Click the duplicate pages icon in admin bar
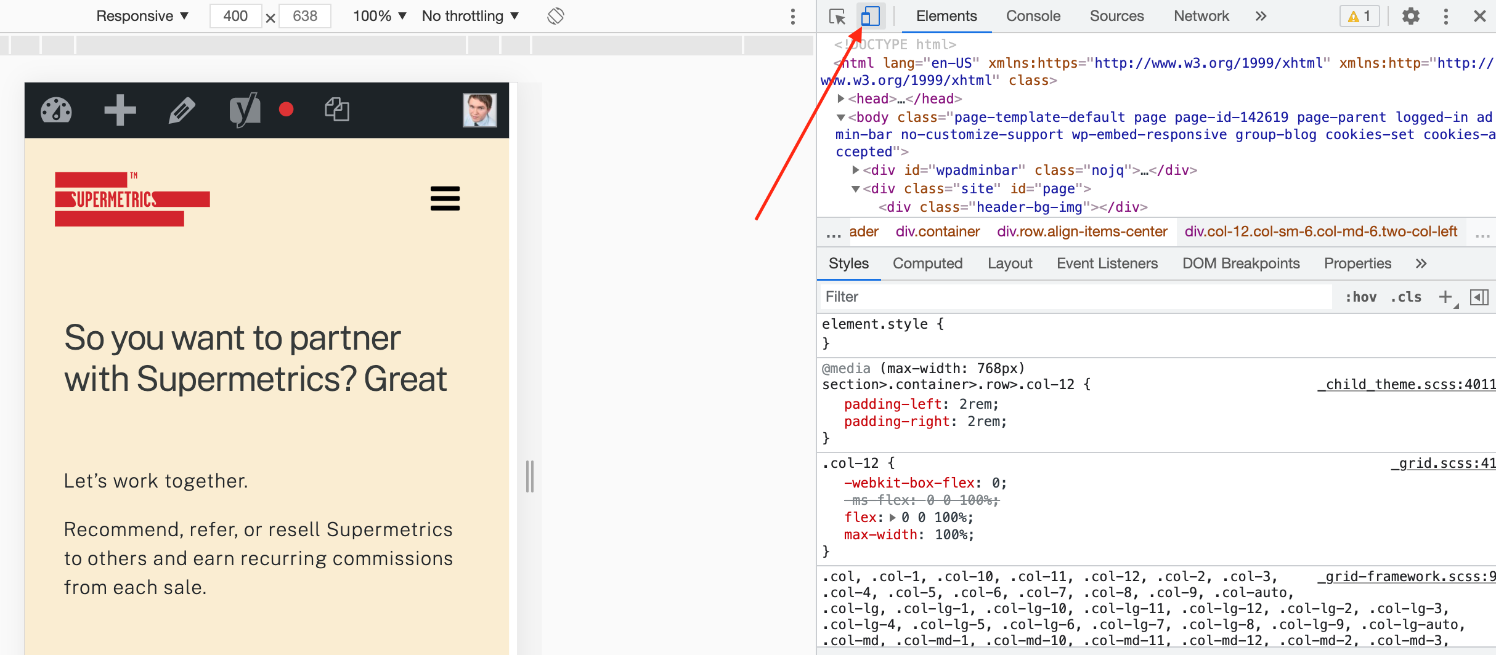 point(337,110)
